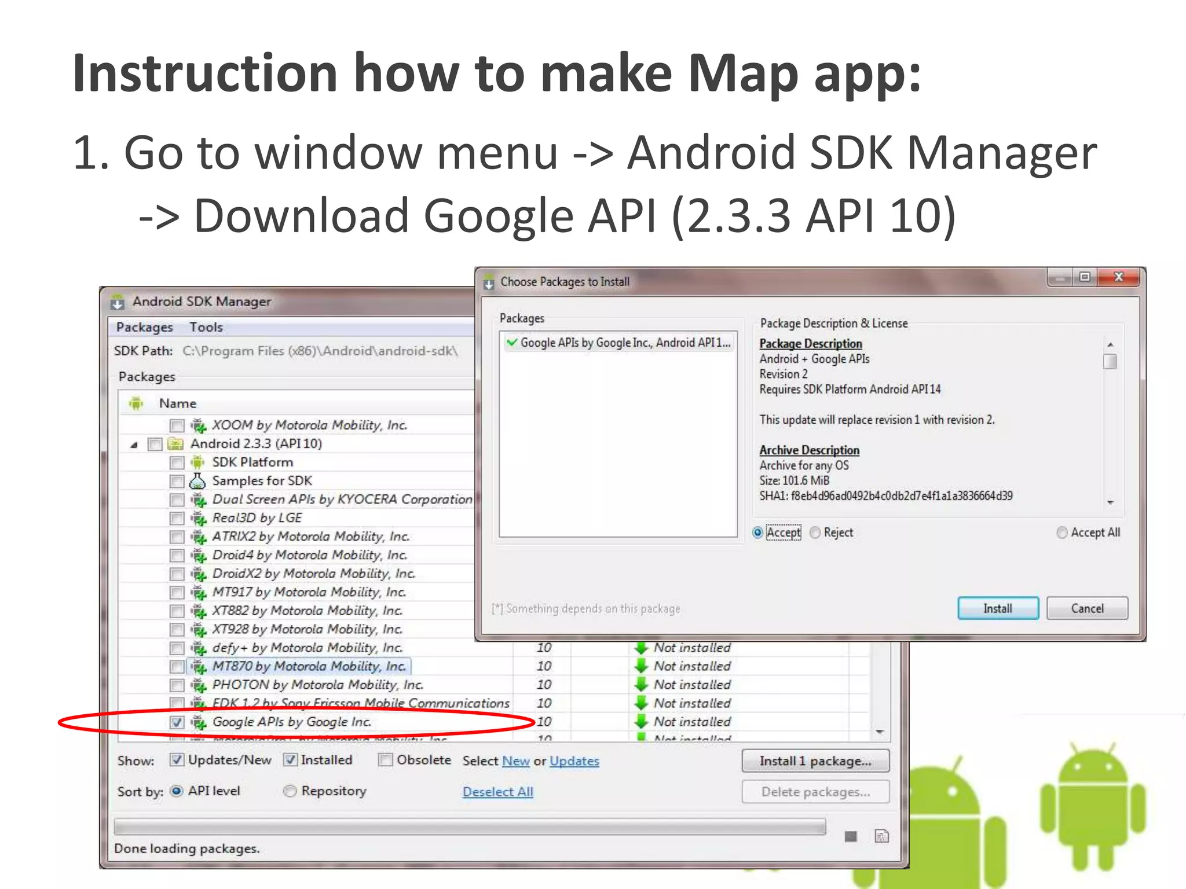Click the Google APIs package icon
The image size is (1186, 889).
(199, 722)
